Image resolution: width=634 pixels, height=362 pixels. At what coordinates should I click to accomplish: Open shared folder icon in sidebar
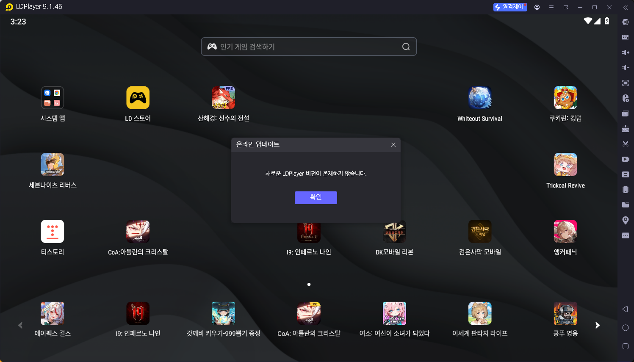point(626,205)
